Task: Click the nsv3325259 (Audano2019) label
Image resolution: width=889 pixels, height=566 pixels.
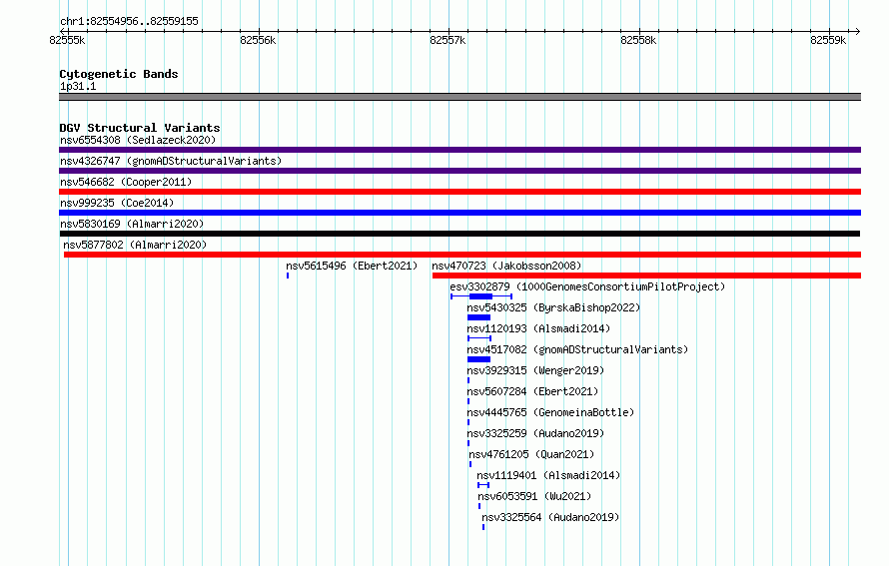Action: click(x=535, y=433)
